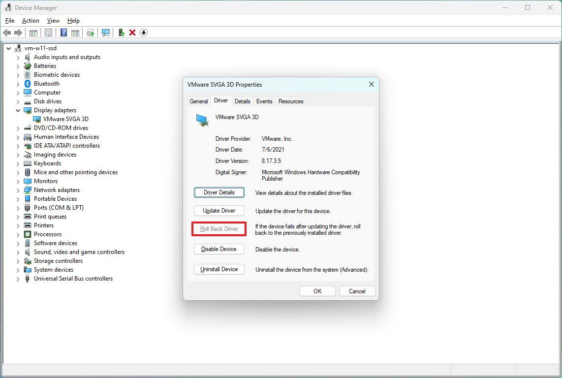Screen dimensions: 562x378
Task: Click the Scan for hardware changes icon
Action: point(106,32)
